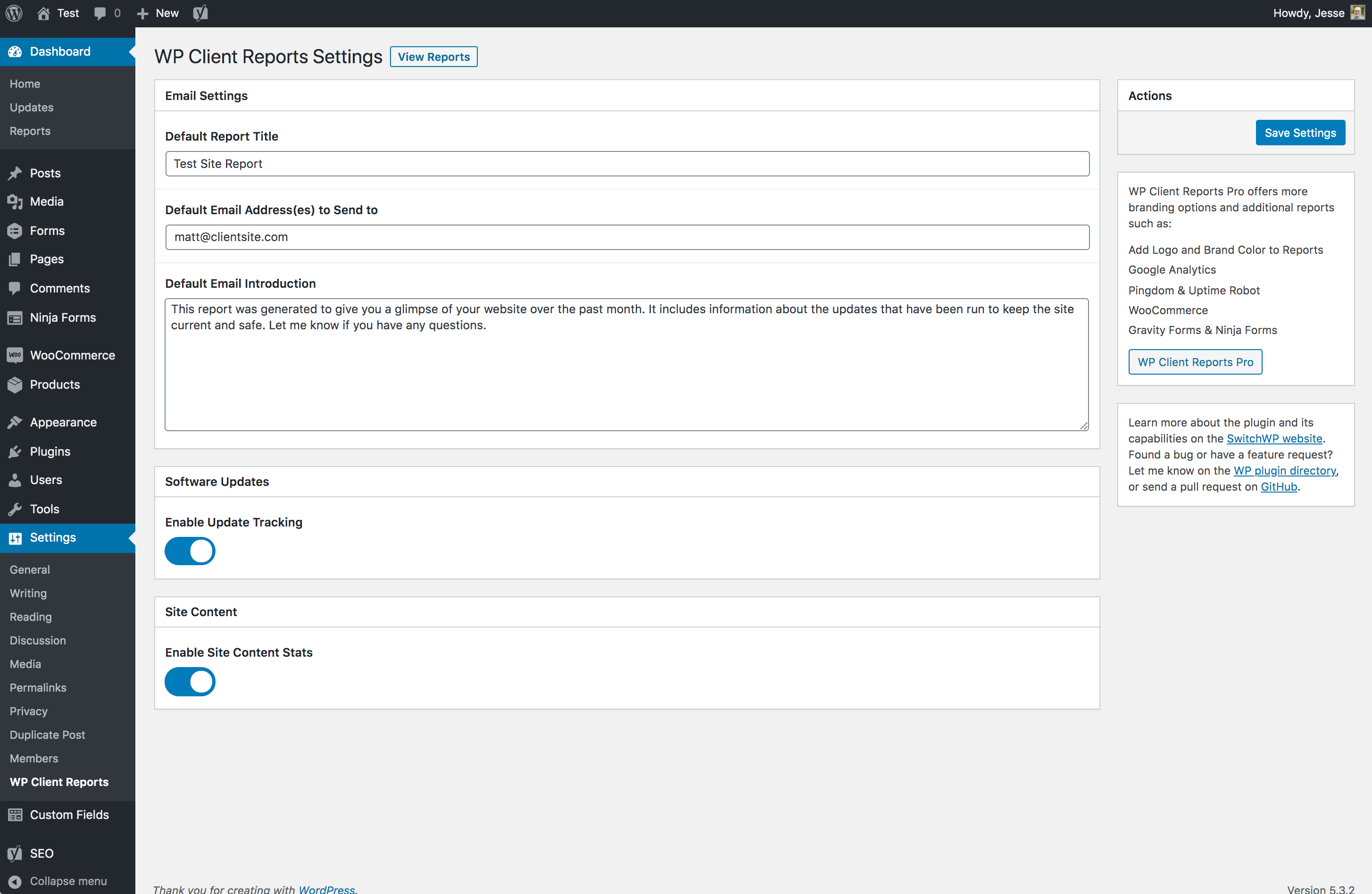The image size is (1372, 894).
Task: Select the Ninja Forms sidebar icon
Action: pyautogui.click(x=16, y=317)
